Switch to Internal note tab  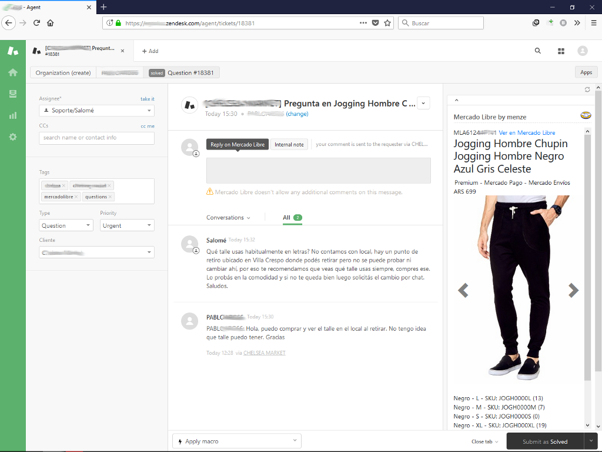tap(289, 145)
